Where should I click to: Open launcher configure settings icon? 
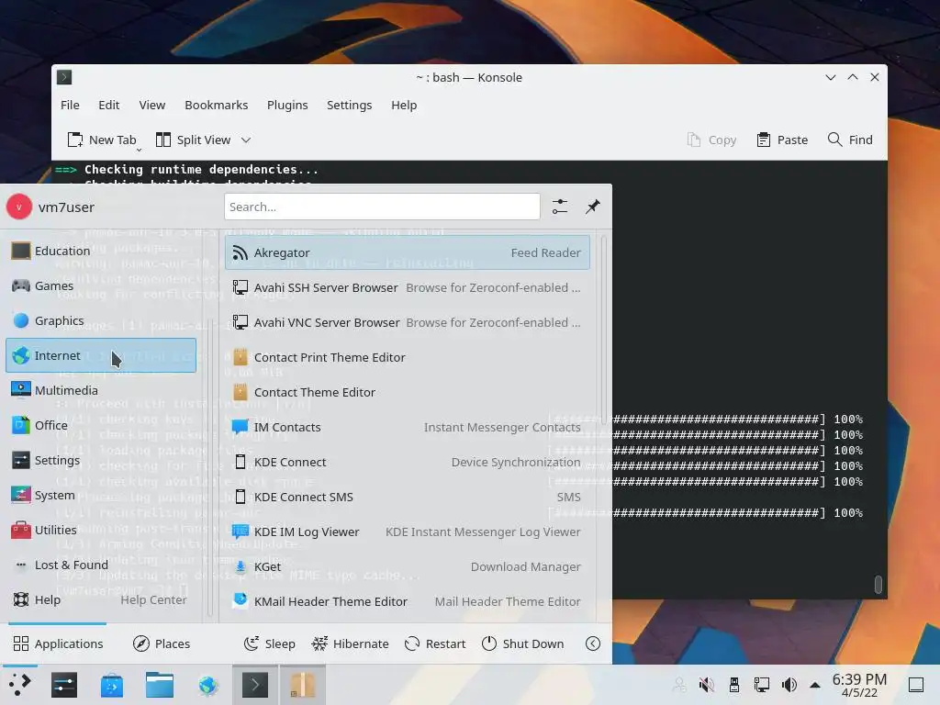pyautogui.click(x=560, y=207)
